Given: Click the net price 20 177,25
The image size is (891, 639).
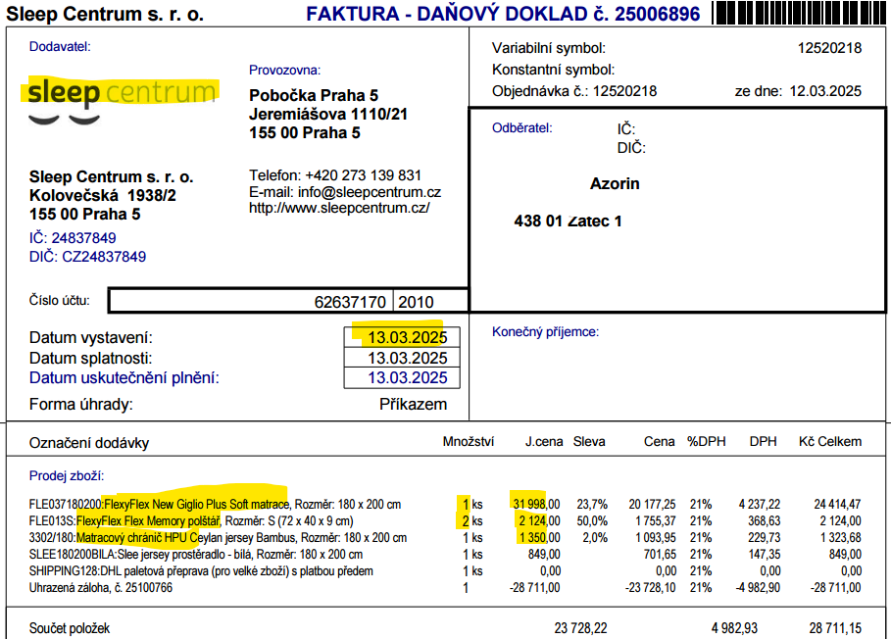Looking at the screenshot, I should 653,505.
